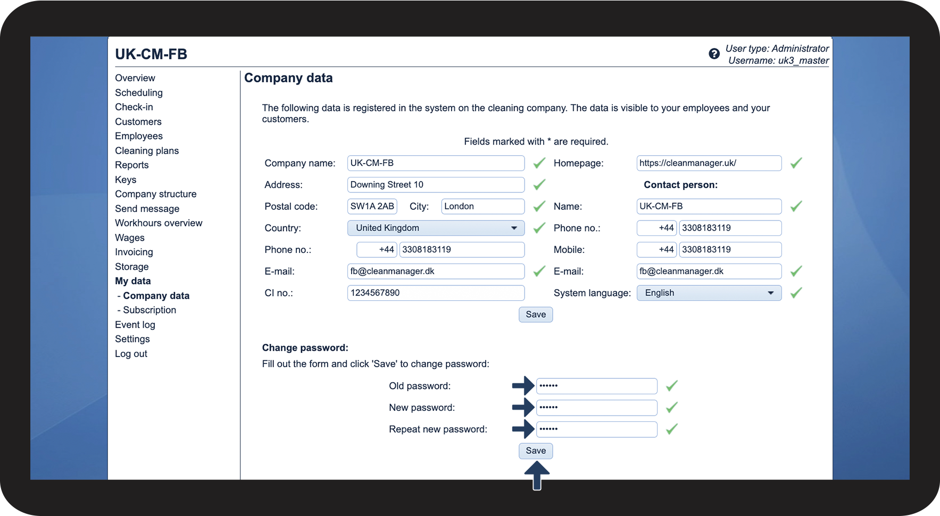The width and height of the screenshot is (940, 516).
Task: Save the company data form
Action: click(x=535, y=315)
